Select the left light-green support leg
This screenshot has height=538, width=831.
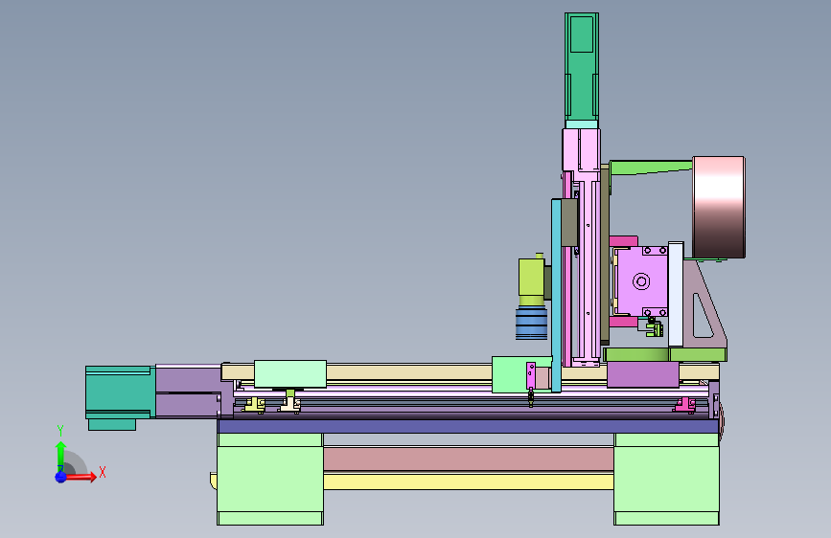270,480
